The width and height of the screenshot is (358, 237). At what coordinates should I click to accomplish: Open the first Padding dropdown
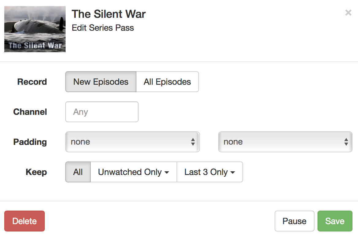pyautogui.click(x=132, y=142)
